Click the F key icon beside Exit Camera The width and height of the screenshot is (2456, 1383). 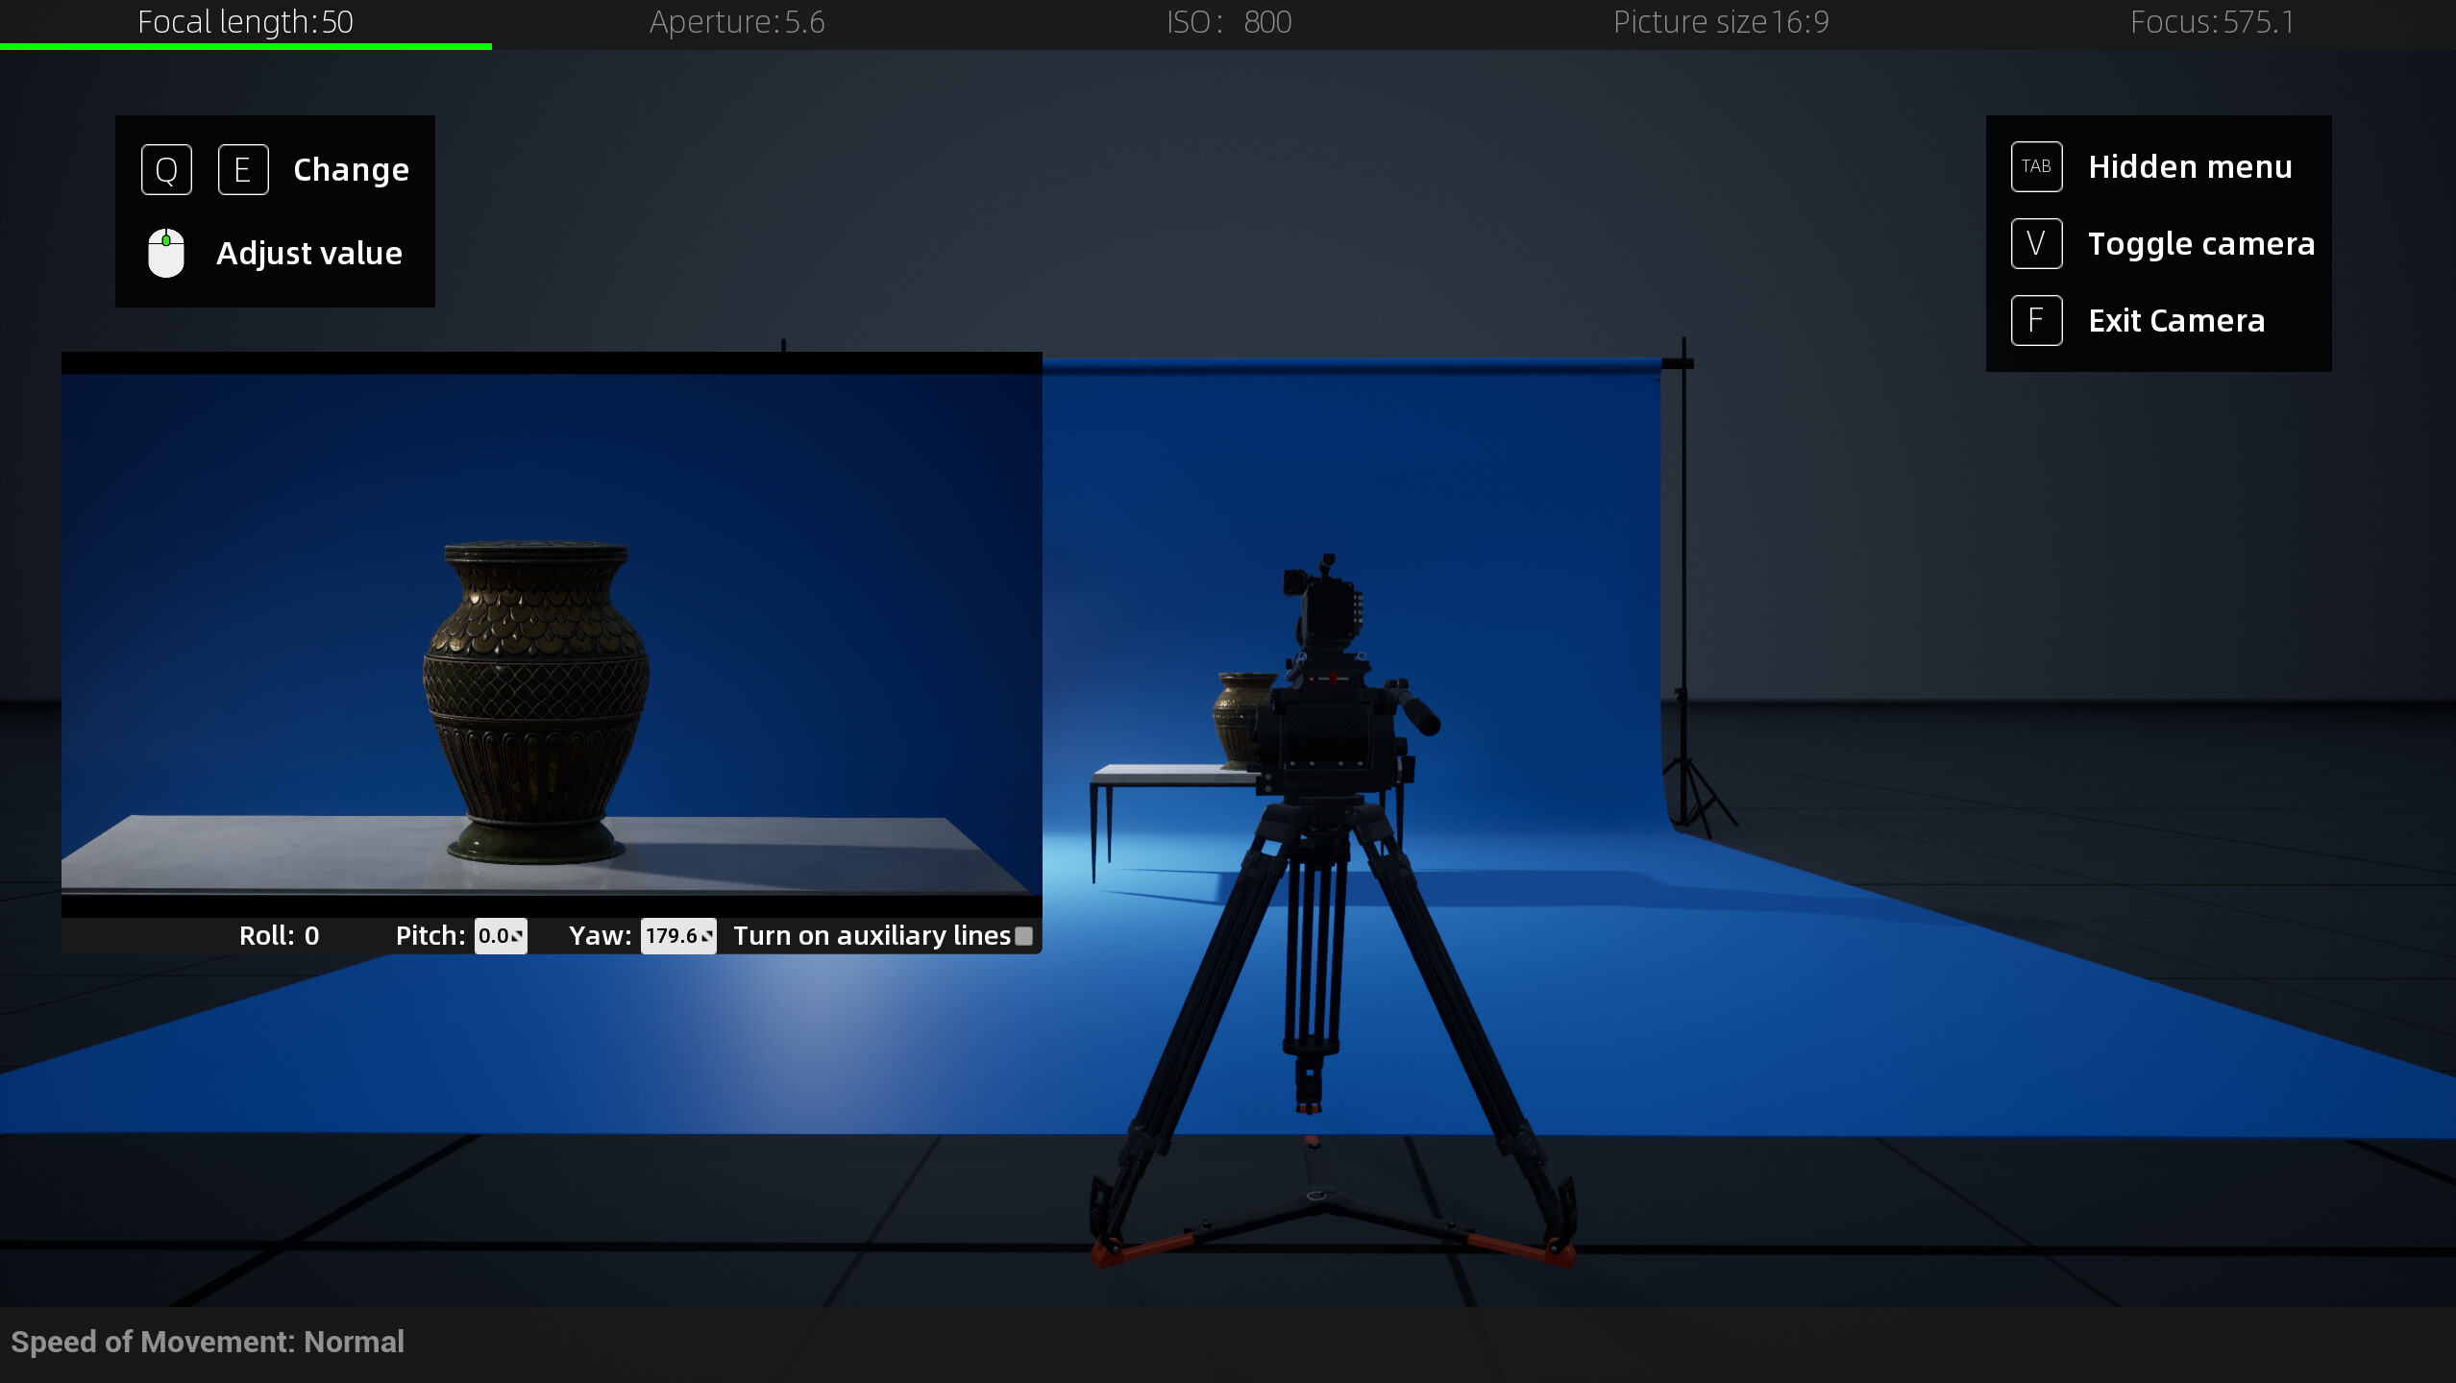2035,320
